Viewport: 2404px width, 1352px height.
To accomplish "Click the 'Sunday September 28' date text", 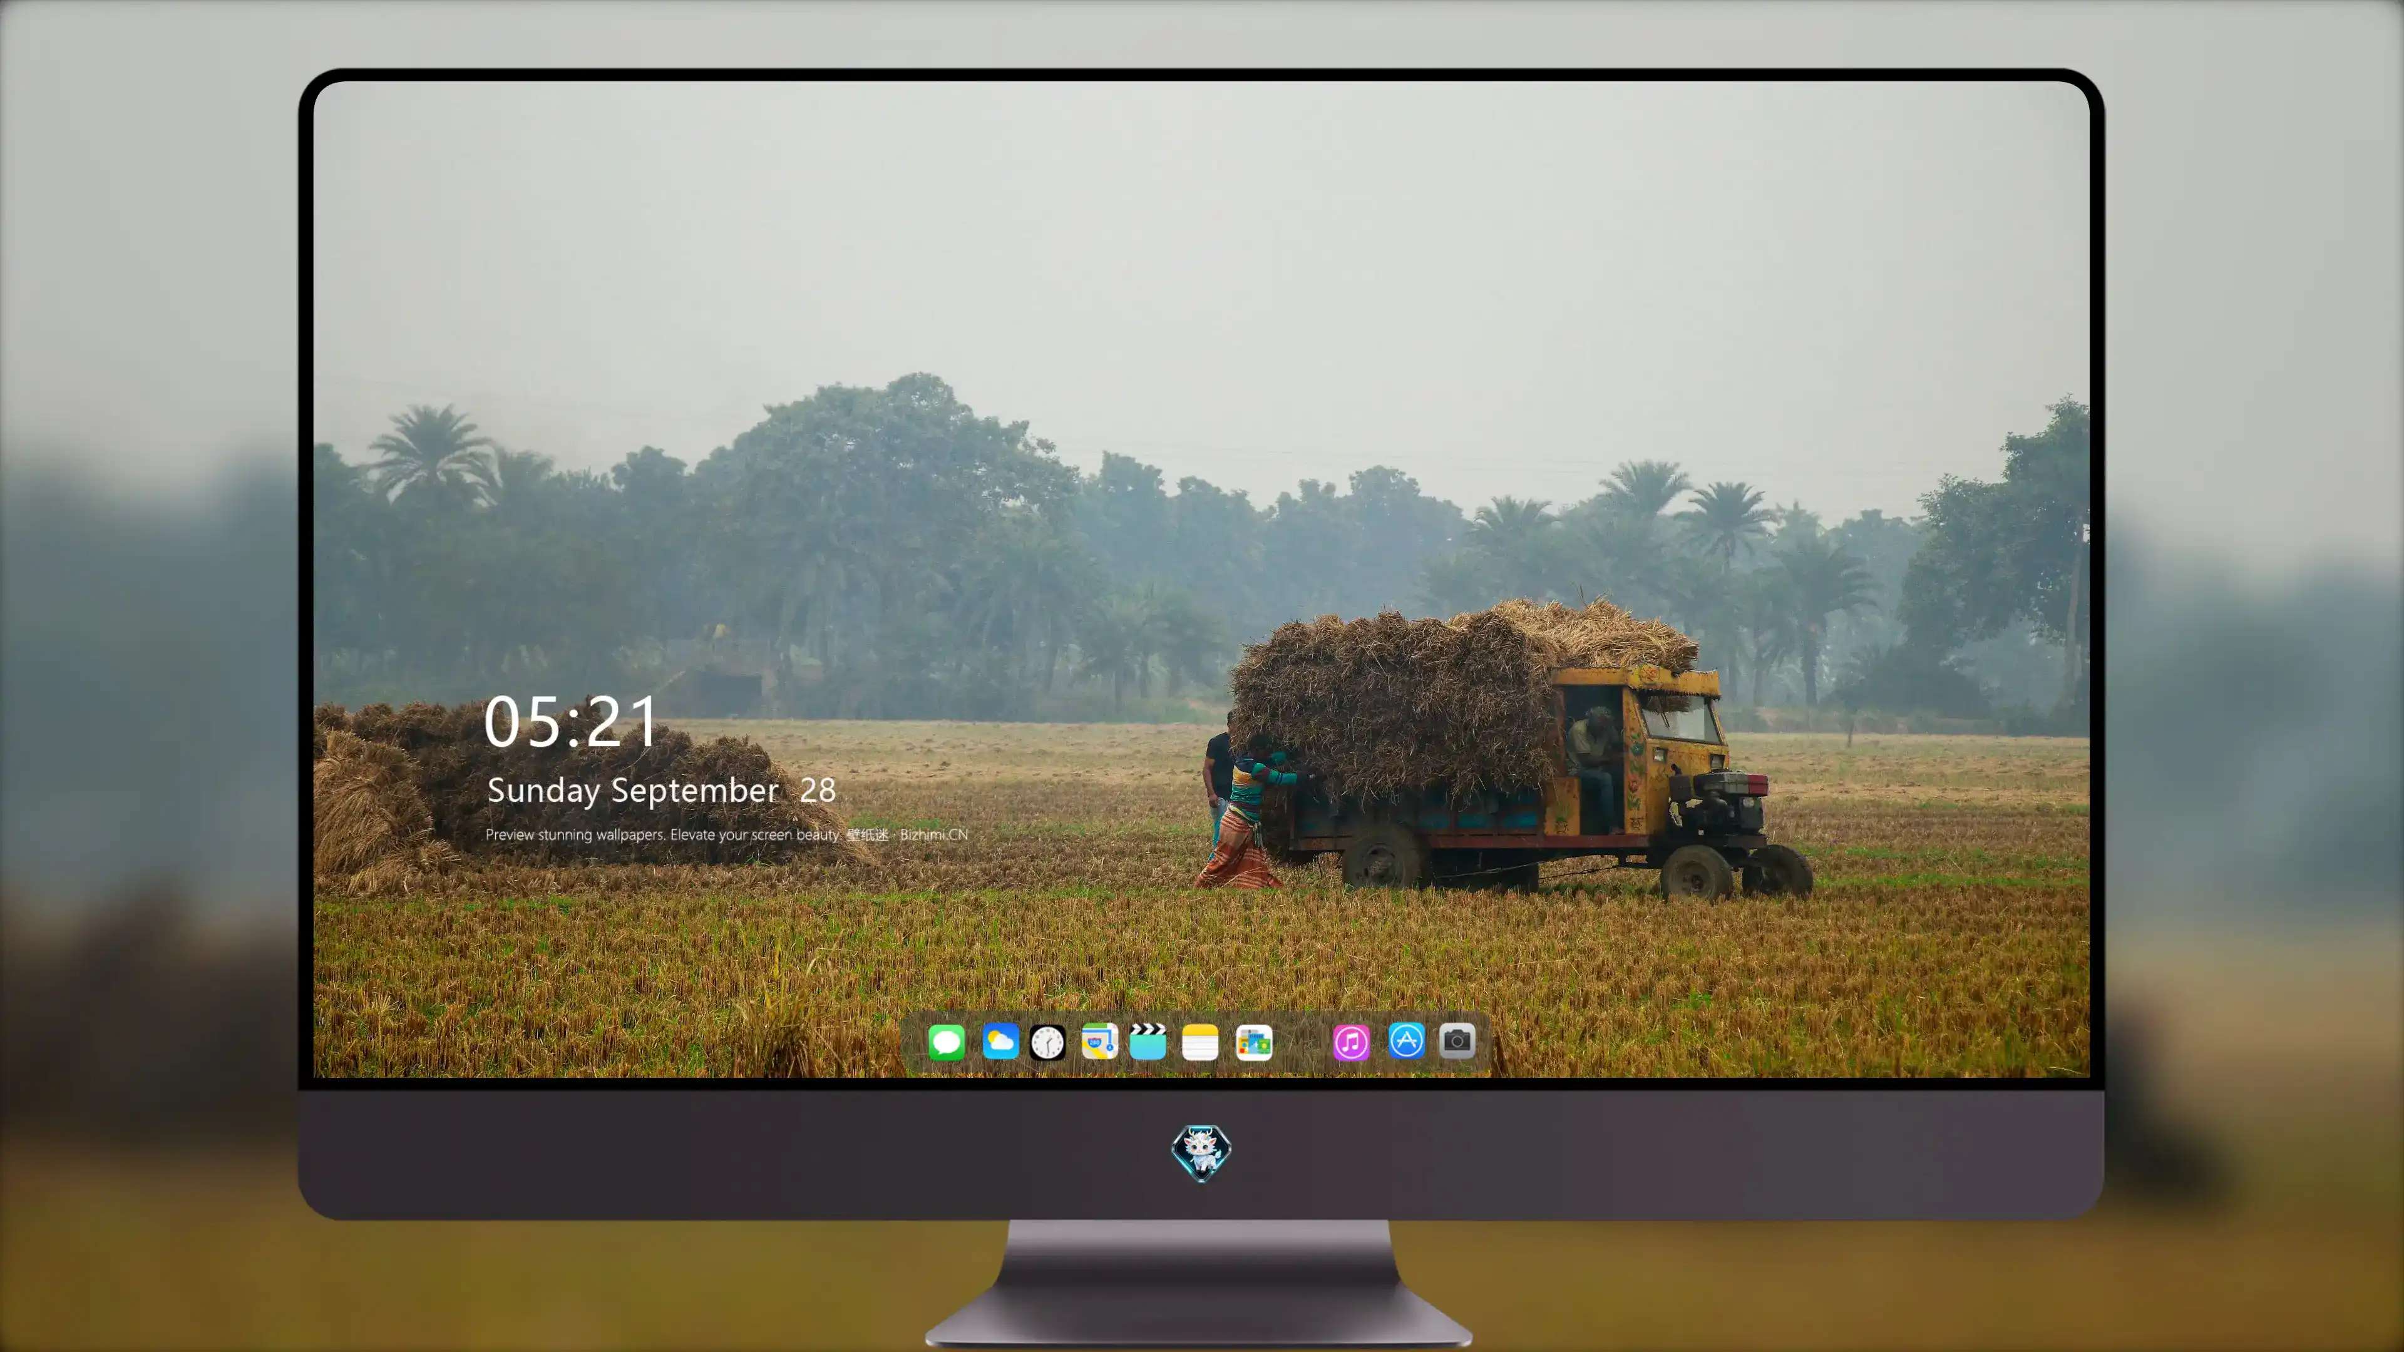I will coord(662,791).
